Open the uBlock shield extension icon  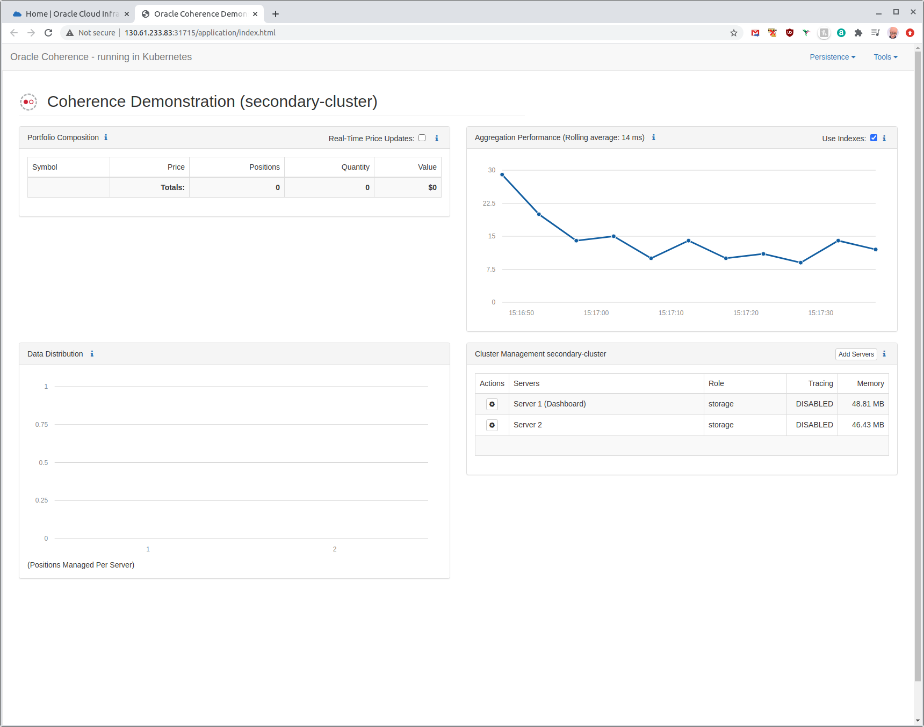(790, 33)
